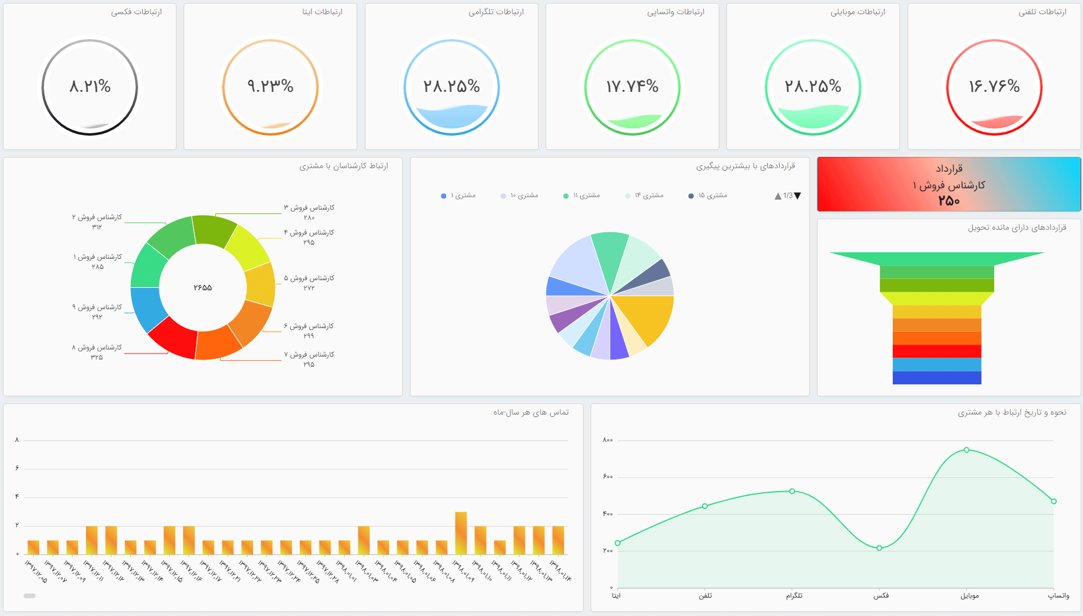Click the فکس data point on line chart
The height and width of the screenshot is (616, 1083).
[x=879, y=548]
